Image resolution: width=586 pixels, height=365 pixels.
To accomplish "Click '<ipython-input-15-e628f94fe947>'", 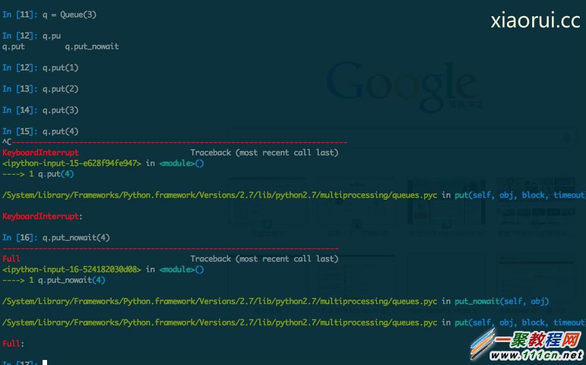I will coord(72,163).
